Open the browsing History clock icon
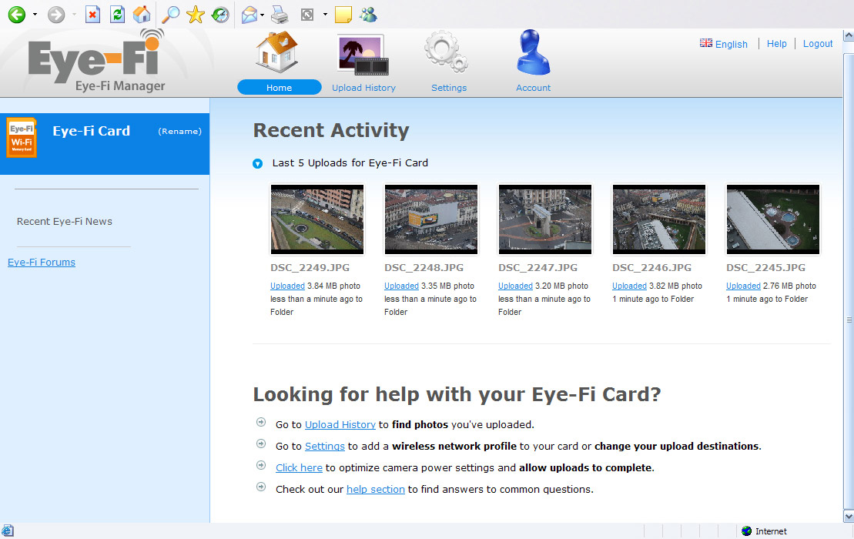Image resolution: width=854 pixels, height=539 pixels. tap(220, 14)
